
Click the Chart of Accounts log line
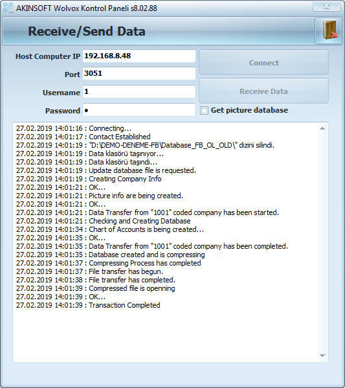[110, 229]
